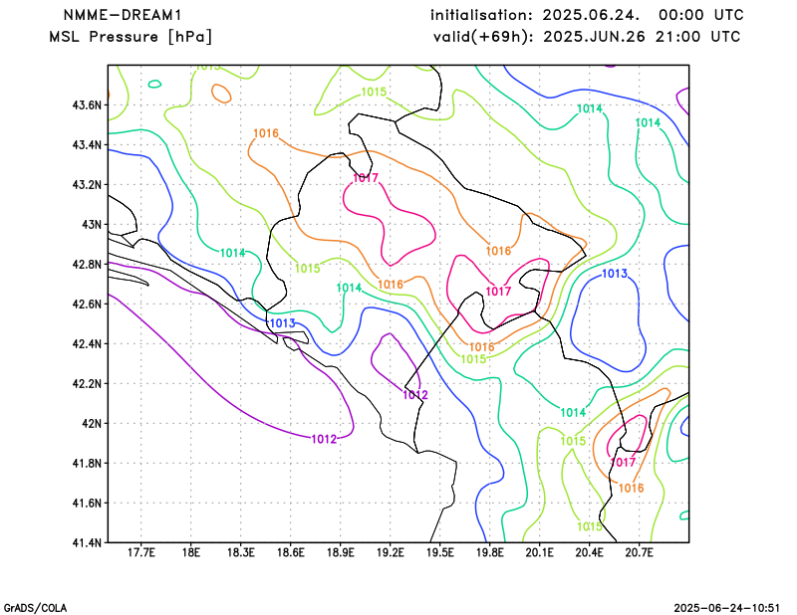Image resolution: width=797 pixels, height=615 pixels.
Task: Click the GrADS/COLA credit text
Action: 35,608
